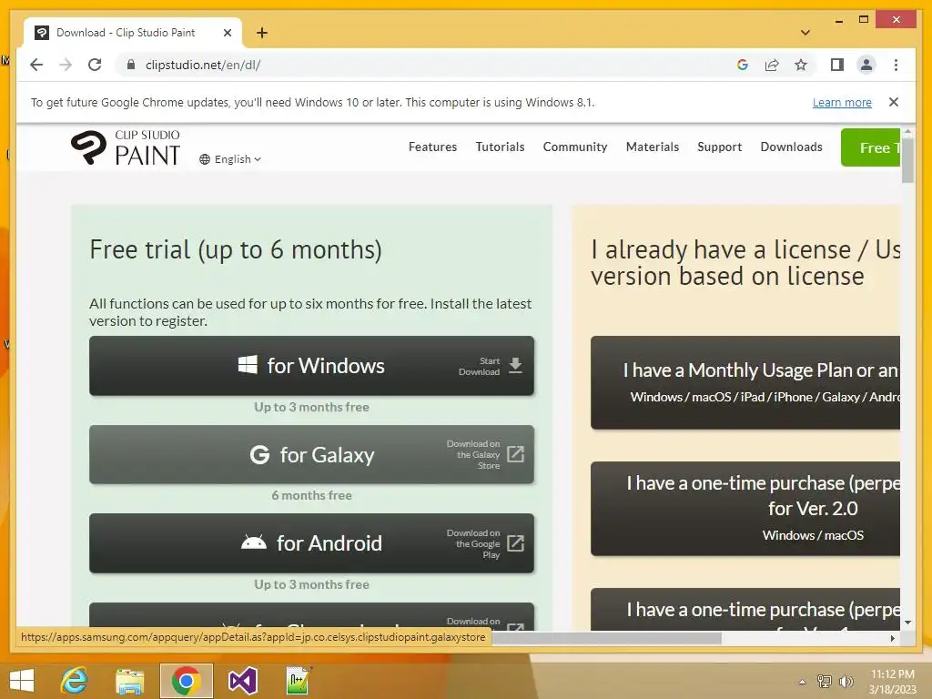The image size is (932, 699).
Task: Open the Chrome side panel icon
Action: tap(837, 65)
